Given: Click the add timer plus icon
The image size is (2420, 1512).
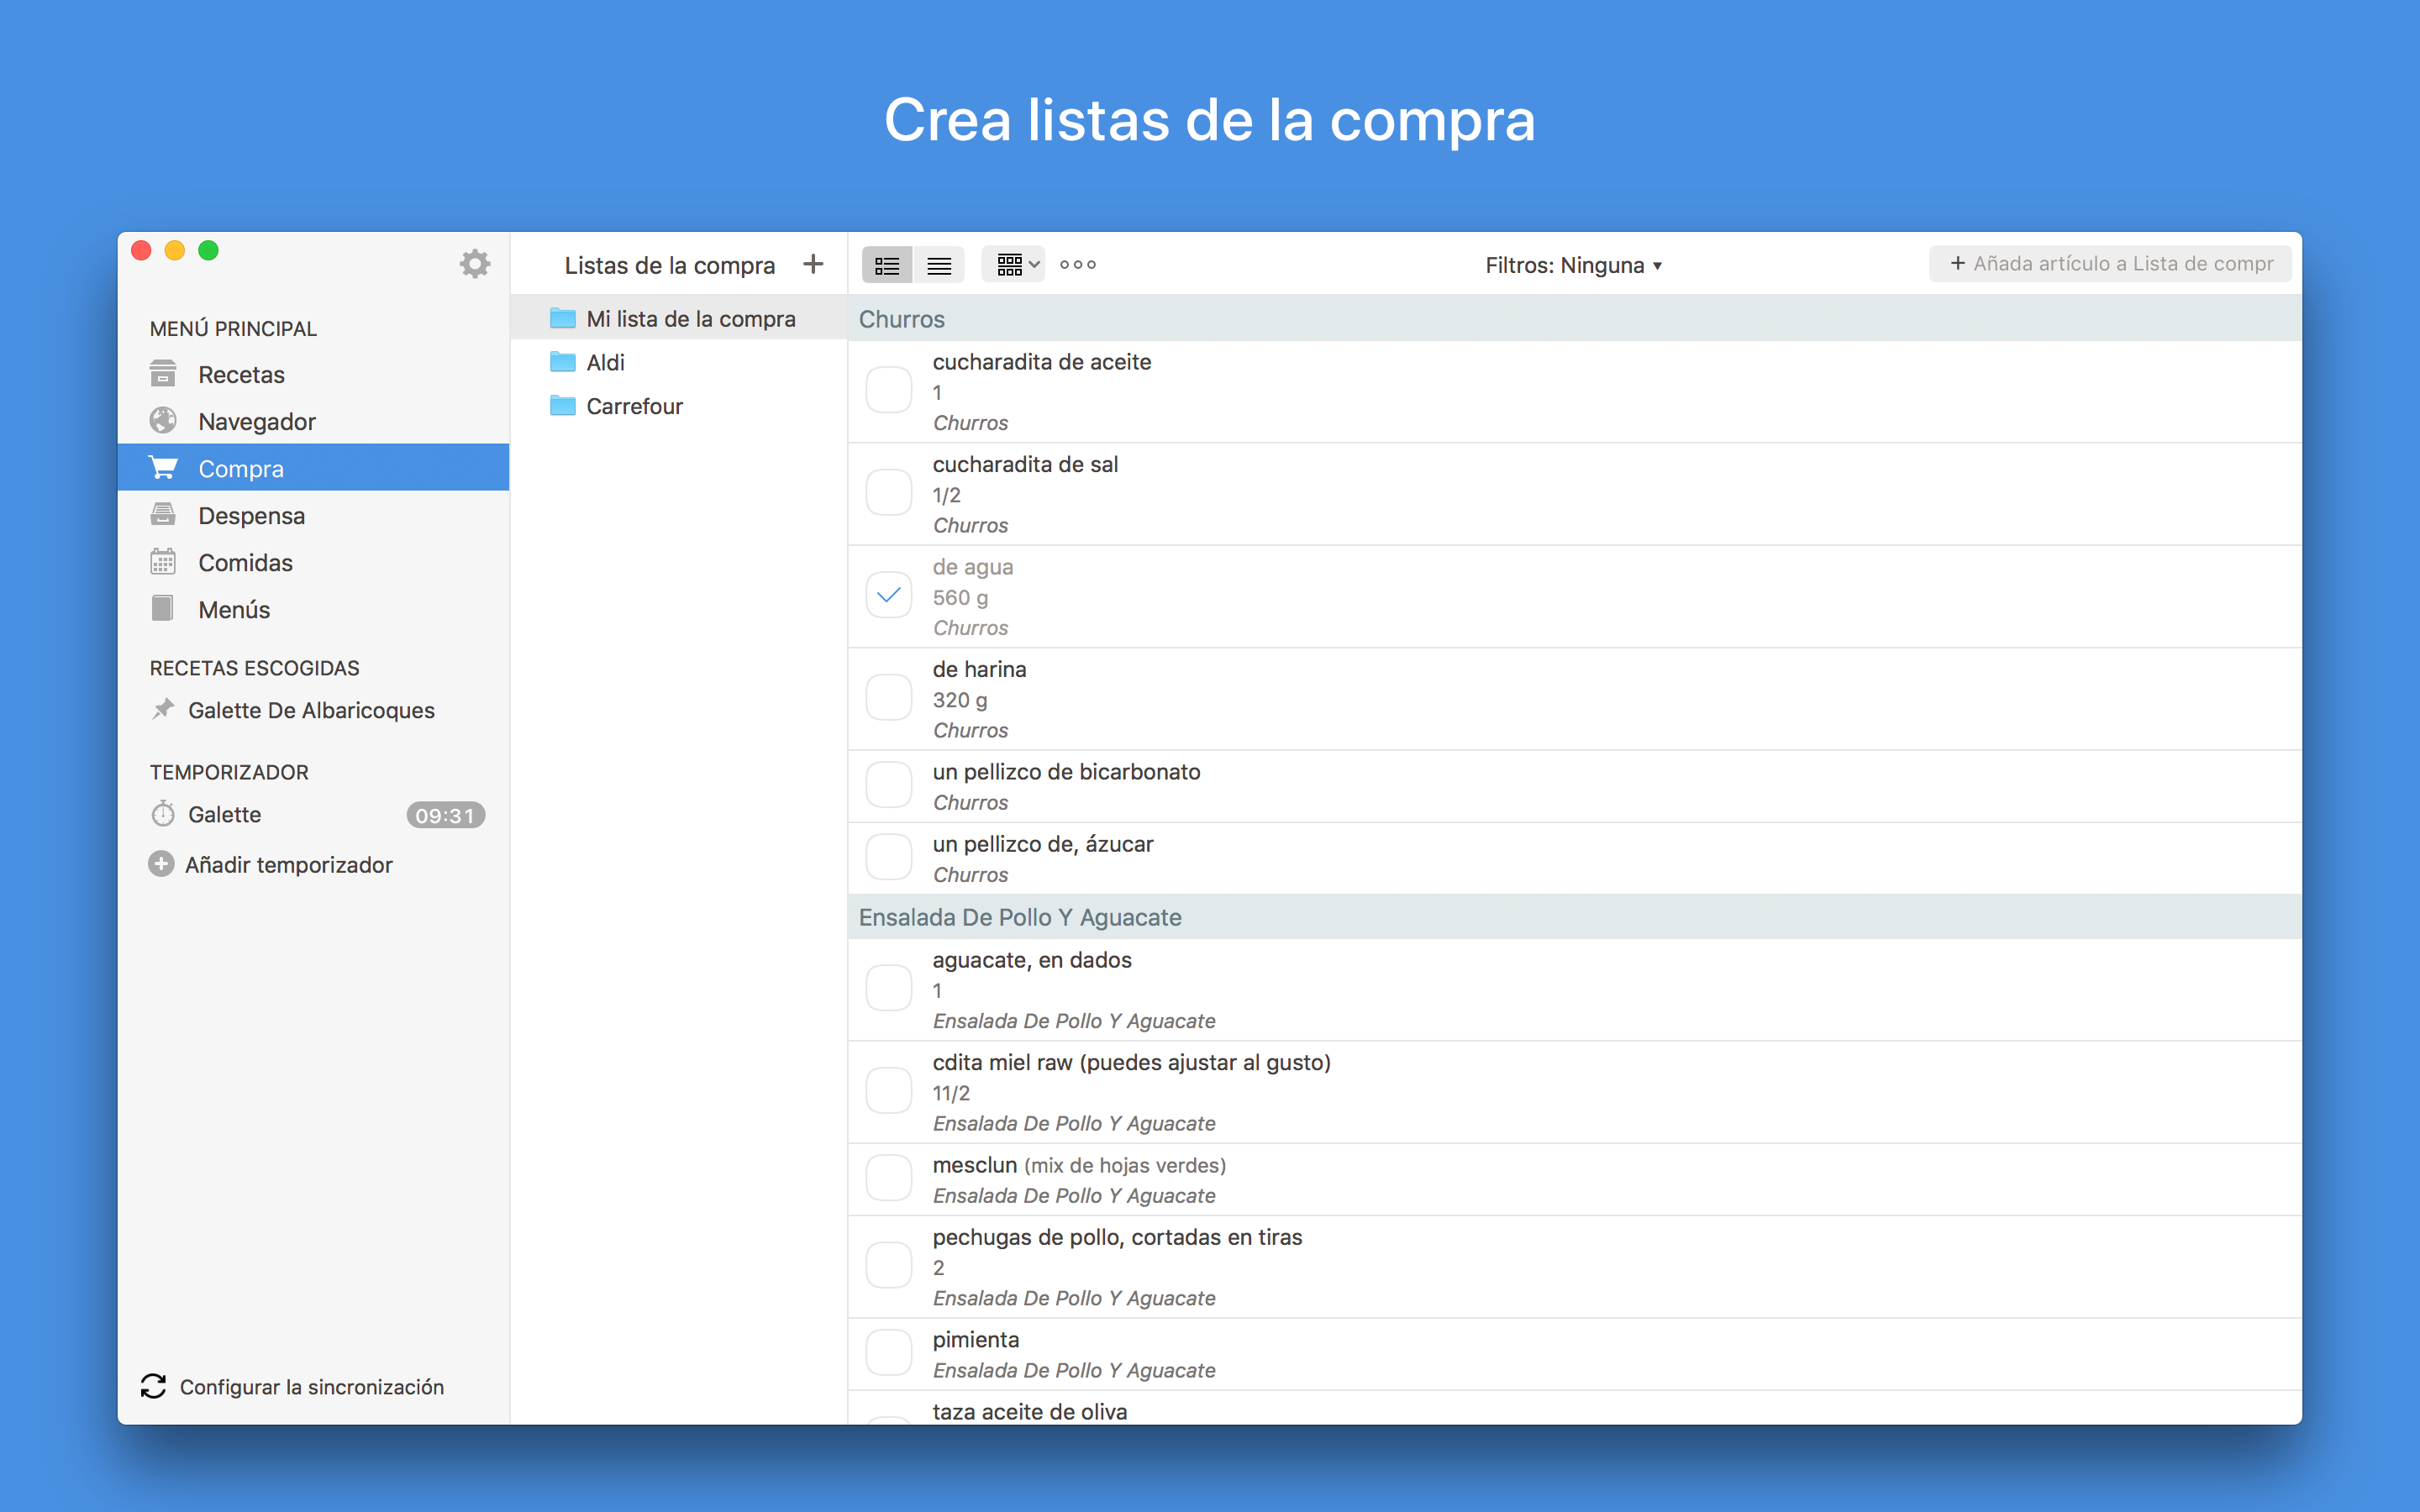Looking at the screenshot, I should pyautogui.click(x=161, y=864).
